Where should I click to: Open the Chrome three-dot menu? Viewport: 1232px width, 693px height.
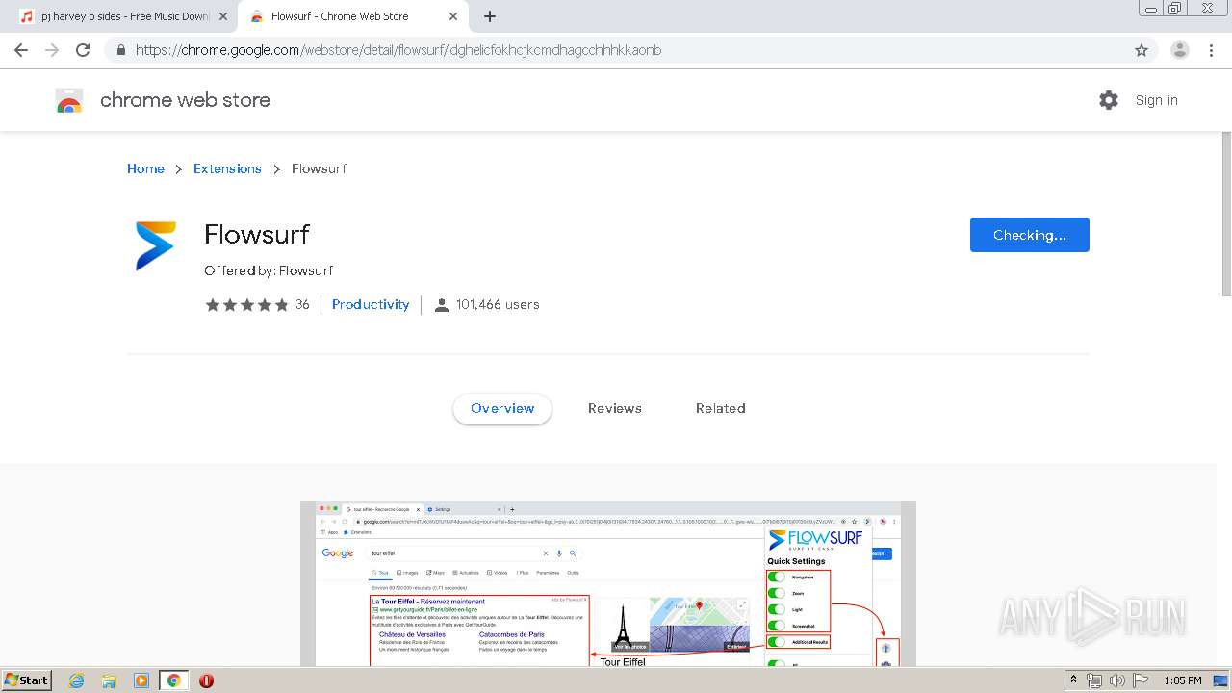1212,50
